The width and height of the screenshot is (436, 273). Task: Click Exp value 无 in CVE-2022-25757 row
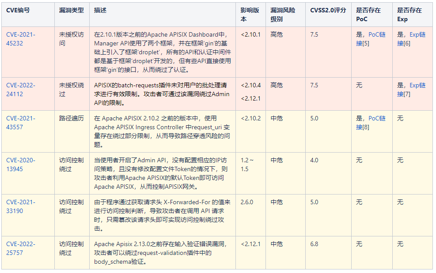click(x=400, y=244)
